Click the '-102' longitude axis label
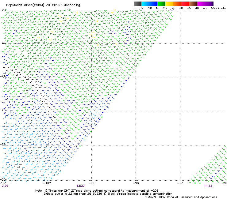The width and height of the screenshot is (227, 199). (47, 183)
